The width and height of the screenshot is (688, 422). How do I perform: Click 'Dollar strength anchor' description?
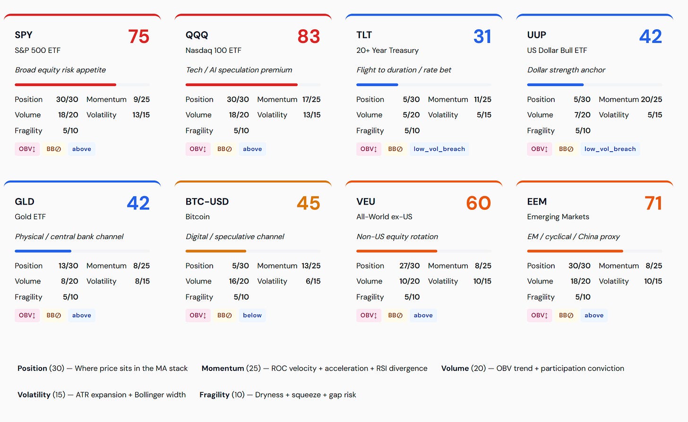point(567,70)
